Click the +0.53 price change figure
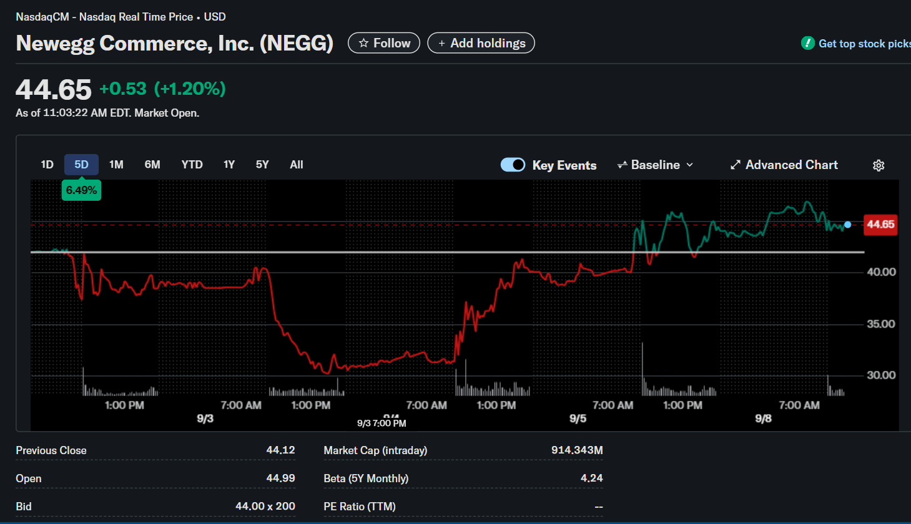The width and height of the screenshot is (911, 524). point(123,89)
